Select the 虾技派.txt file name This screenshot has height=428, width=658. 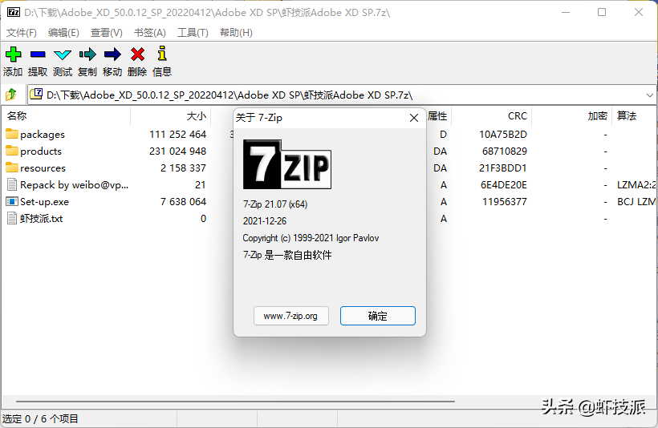(41, 218)
